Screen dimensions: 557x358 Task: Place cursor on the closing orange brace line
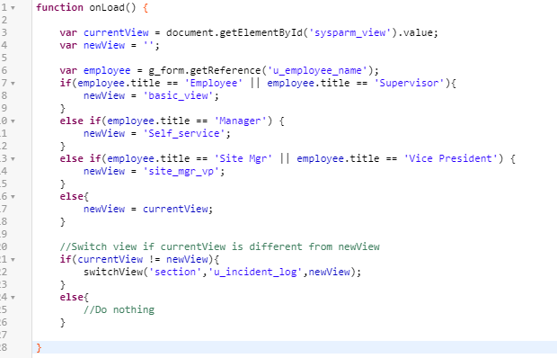295,347
